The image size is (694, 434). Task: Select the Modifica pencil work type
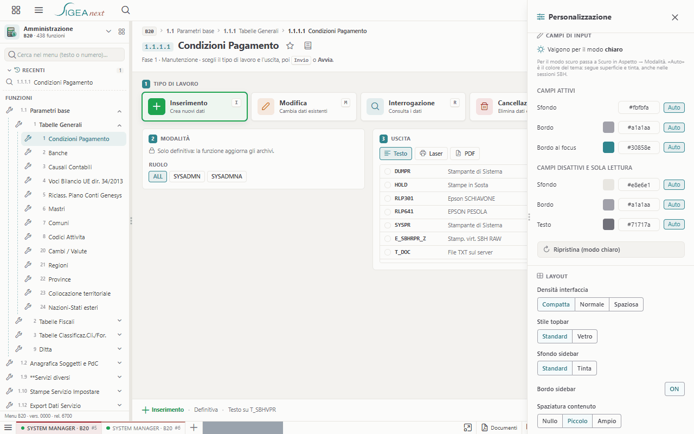click(x=304, y=106)
